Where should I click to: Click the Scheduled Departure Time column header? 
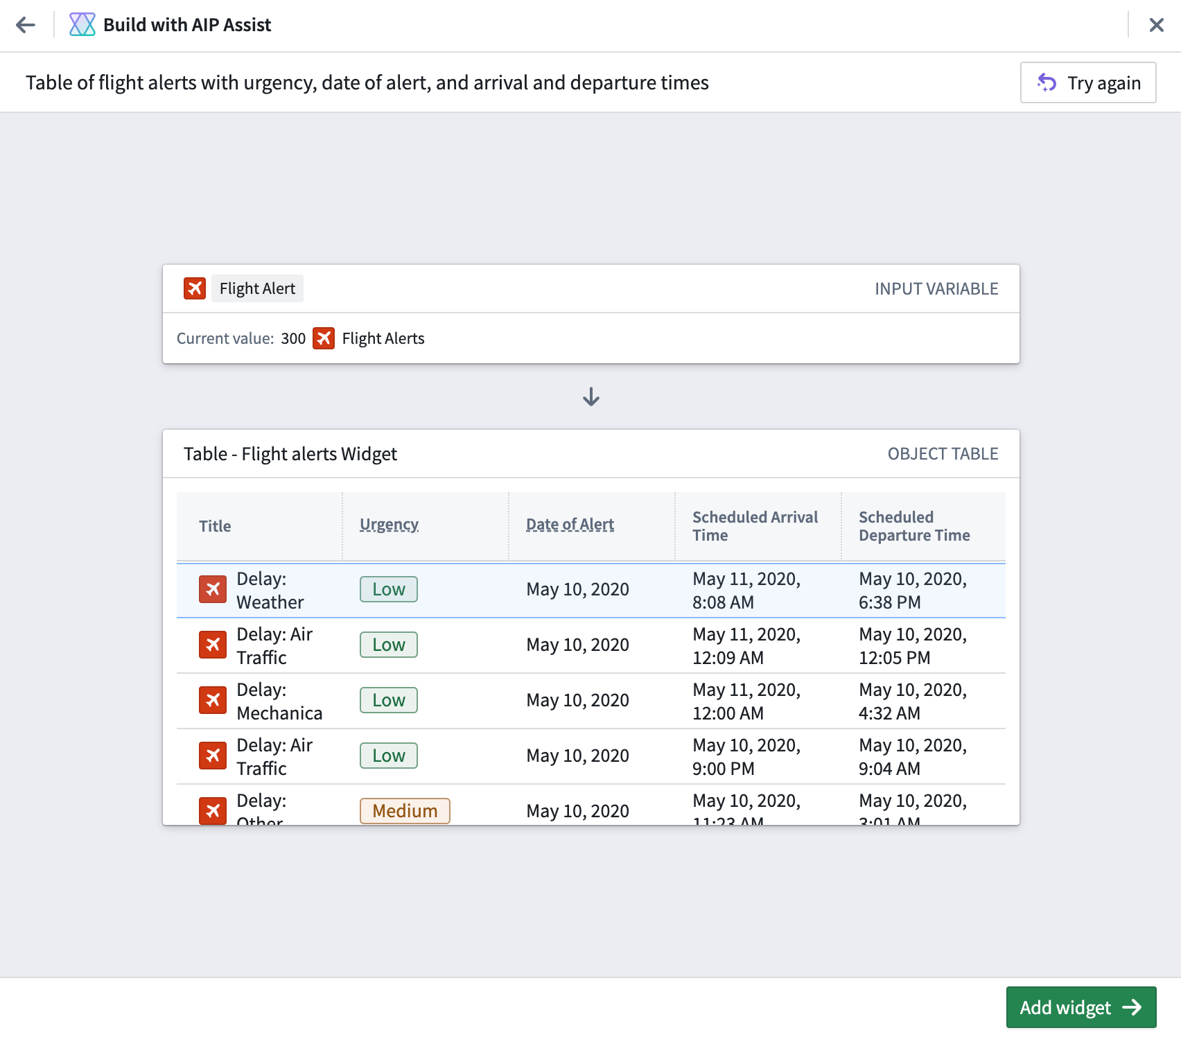pyautogui.click(x=914, y=526)
